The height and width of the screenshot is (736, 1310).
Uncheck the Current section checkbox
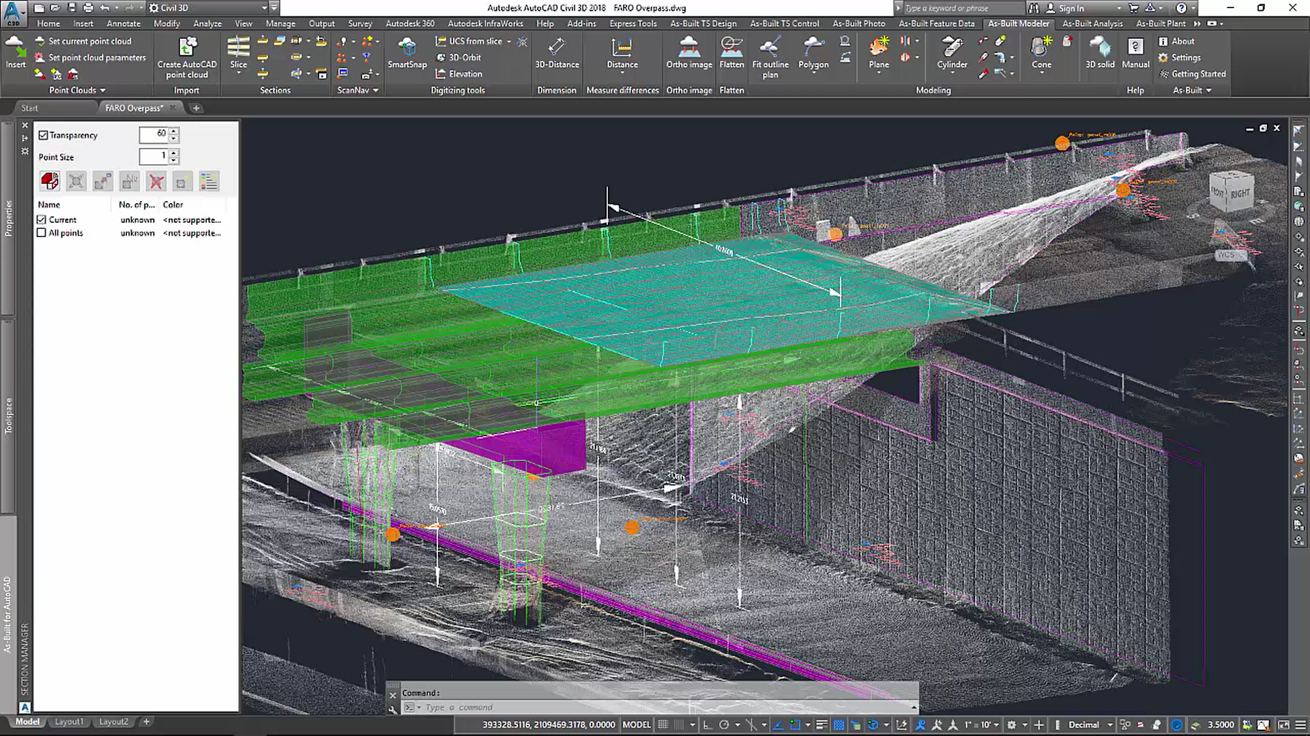(42, 220)
